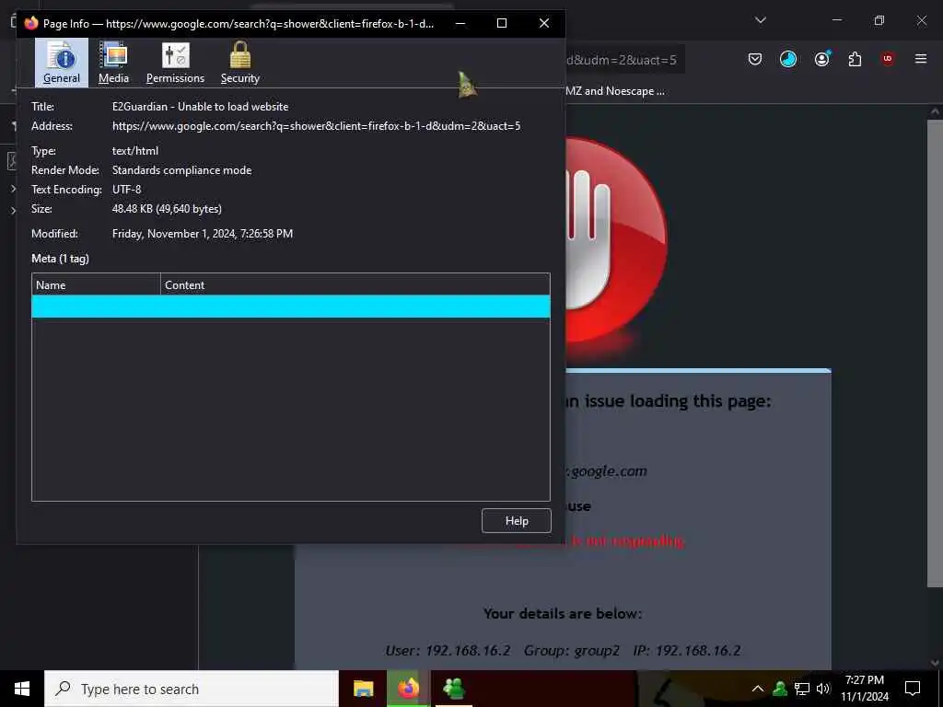Select the size value '48.48 KB (49,640 bytes)'

tap(167, 209)
